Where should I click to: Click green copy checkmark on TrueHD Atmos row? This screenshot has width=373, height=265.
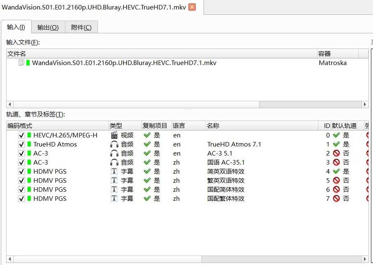[147, 144]
